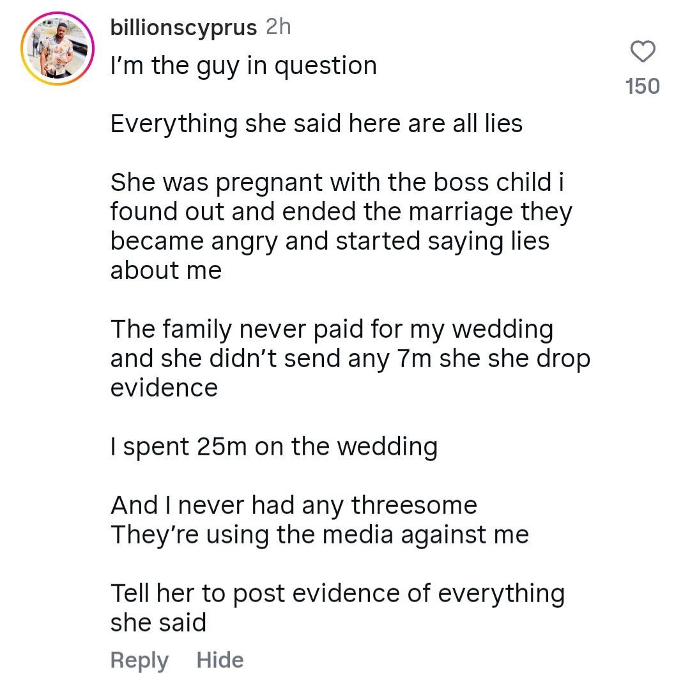The height and width of the screenshot is (689, 690).
Task: Click the line starting "found out and ended"
Action: pos(341,212)
